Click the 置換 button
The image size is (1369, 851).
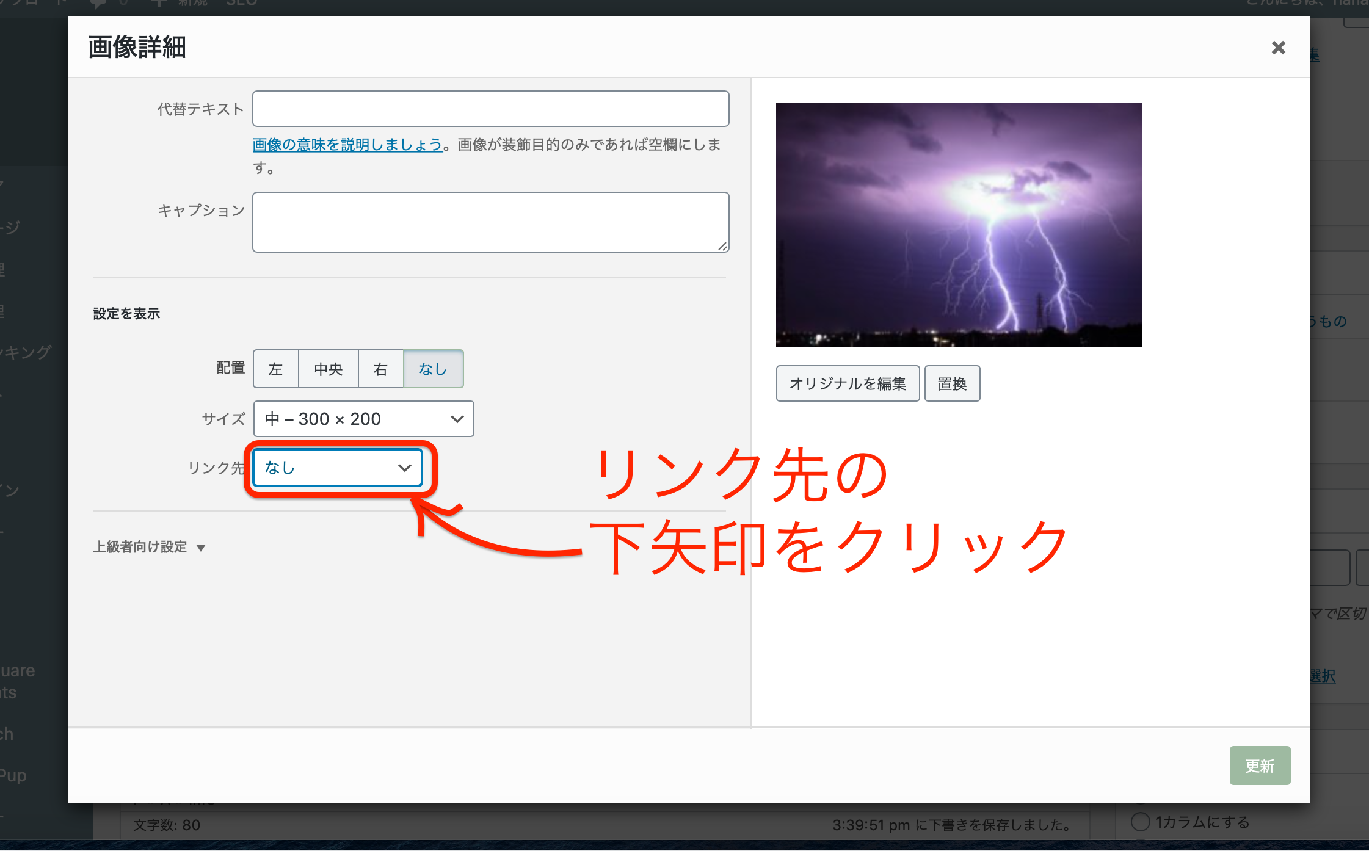point(951,383)
